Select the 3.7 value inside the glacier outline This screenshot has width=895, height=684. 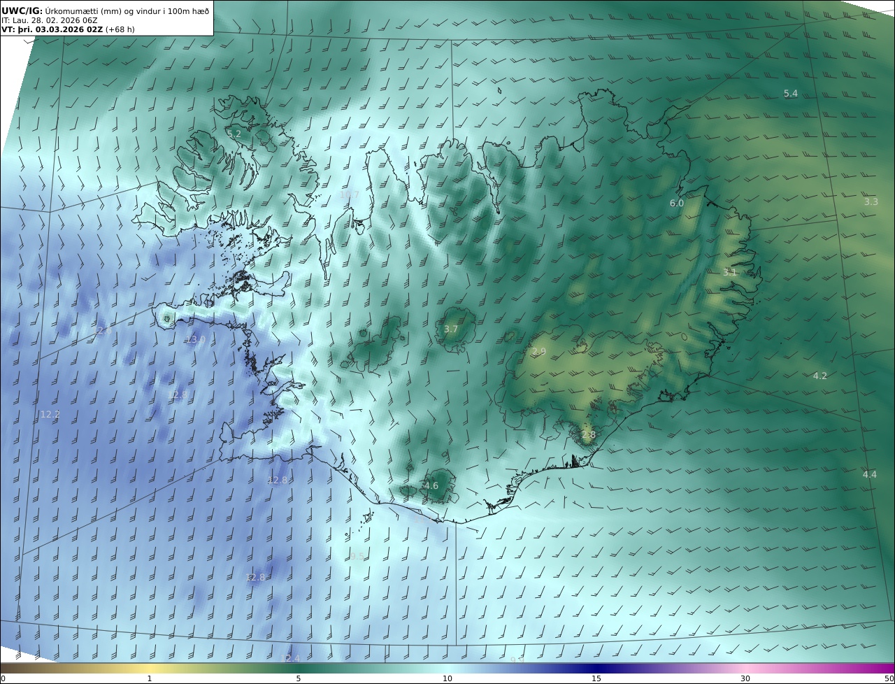pos(450,329)
